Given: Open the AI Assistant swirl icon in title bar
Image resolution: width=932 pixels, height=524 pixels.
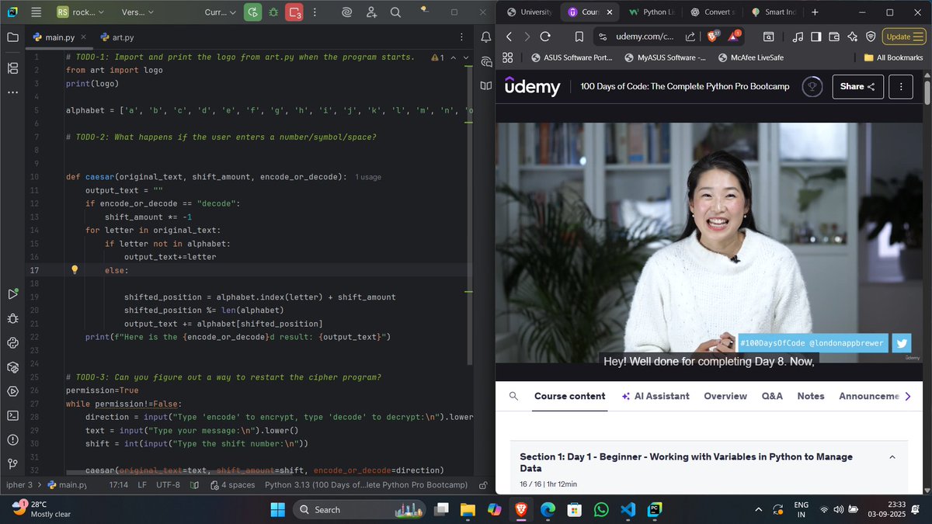Looking at the screenshot, I should pos(348,12).
